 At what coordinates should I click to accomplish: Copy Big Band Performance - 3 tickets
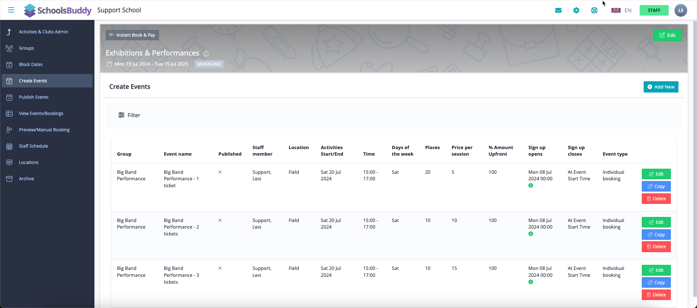click(x=656, y=282)
